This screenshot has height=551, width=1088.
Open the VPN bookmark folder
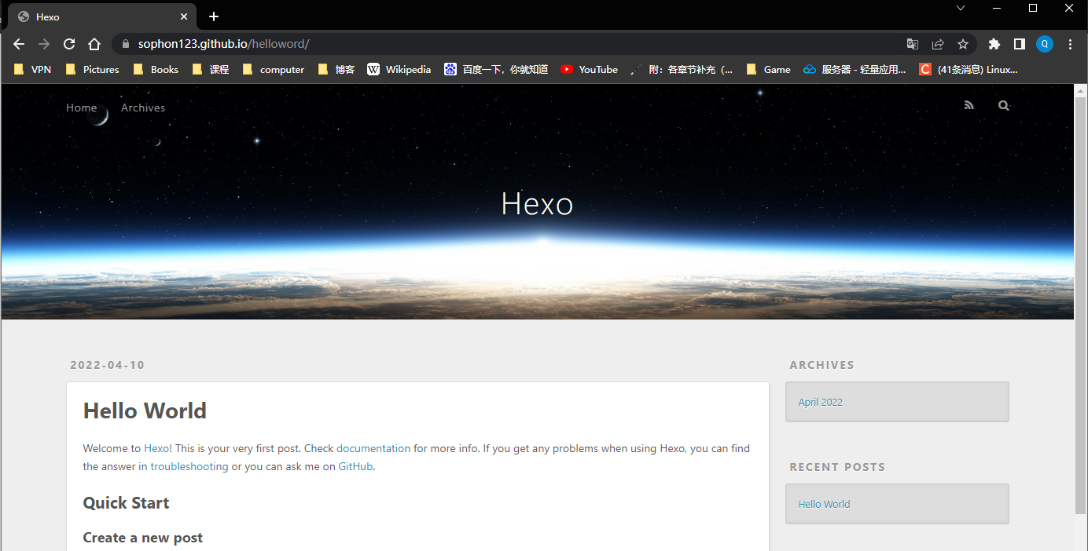point(32,69)
